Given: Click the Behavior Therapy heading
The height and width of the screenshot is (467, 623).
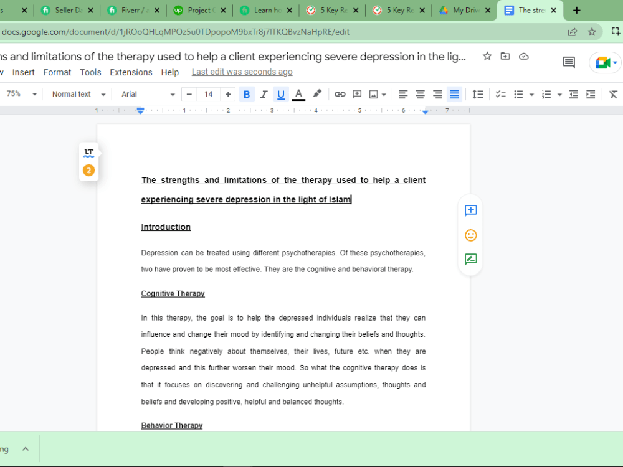Looking at the screenshot, I should pyautogui.click(x=172, y=426).
